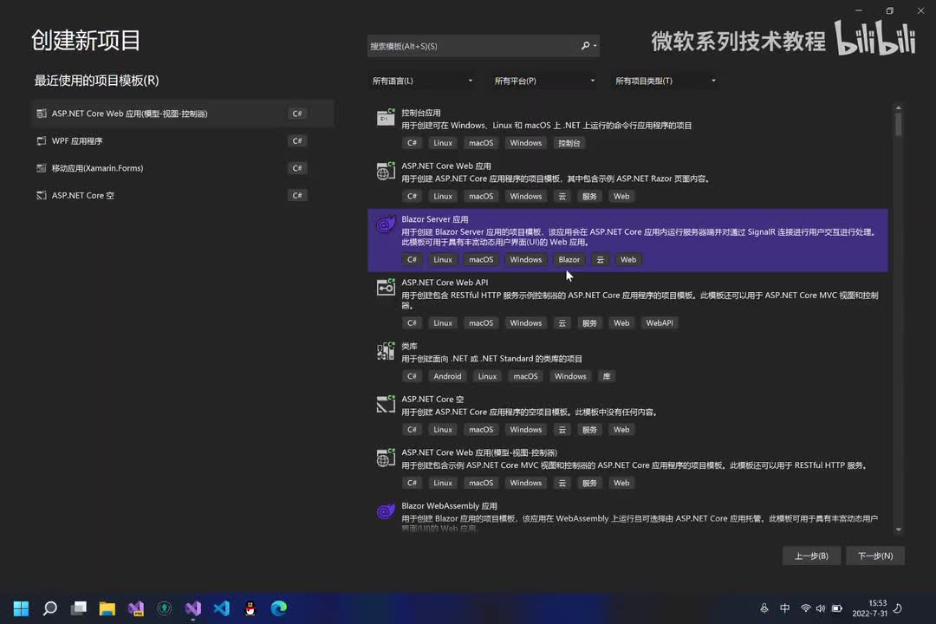The width and height of the screenshot is (936, 624).
Task: Click the 'Android' tag under 类库
Action: click(x=447, y=376)
